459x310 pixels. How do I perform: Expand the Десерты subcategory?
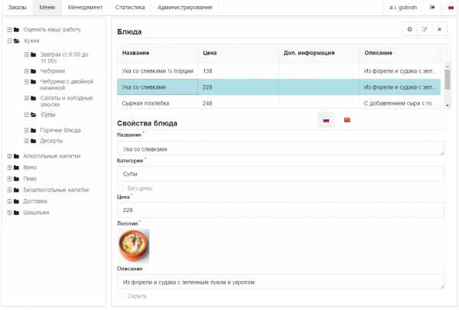tap(26, 141)
